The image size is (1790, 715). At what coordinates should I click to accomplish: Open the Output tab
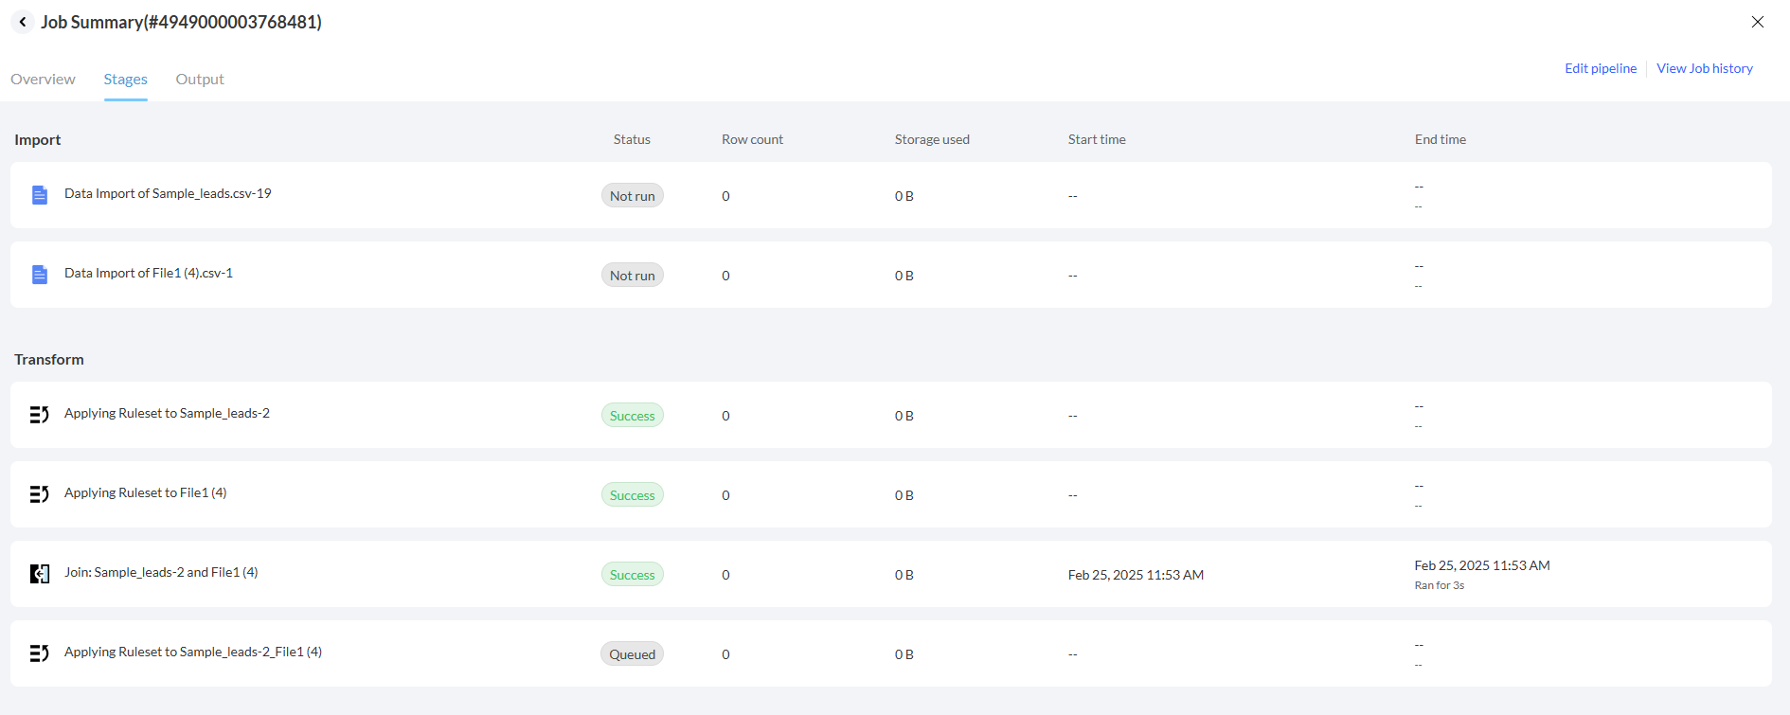coord(200,80)
